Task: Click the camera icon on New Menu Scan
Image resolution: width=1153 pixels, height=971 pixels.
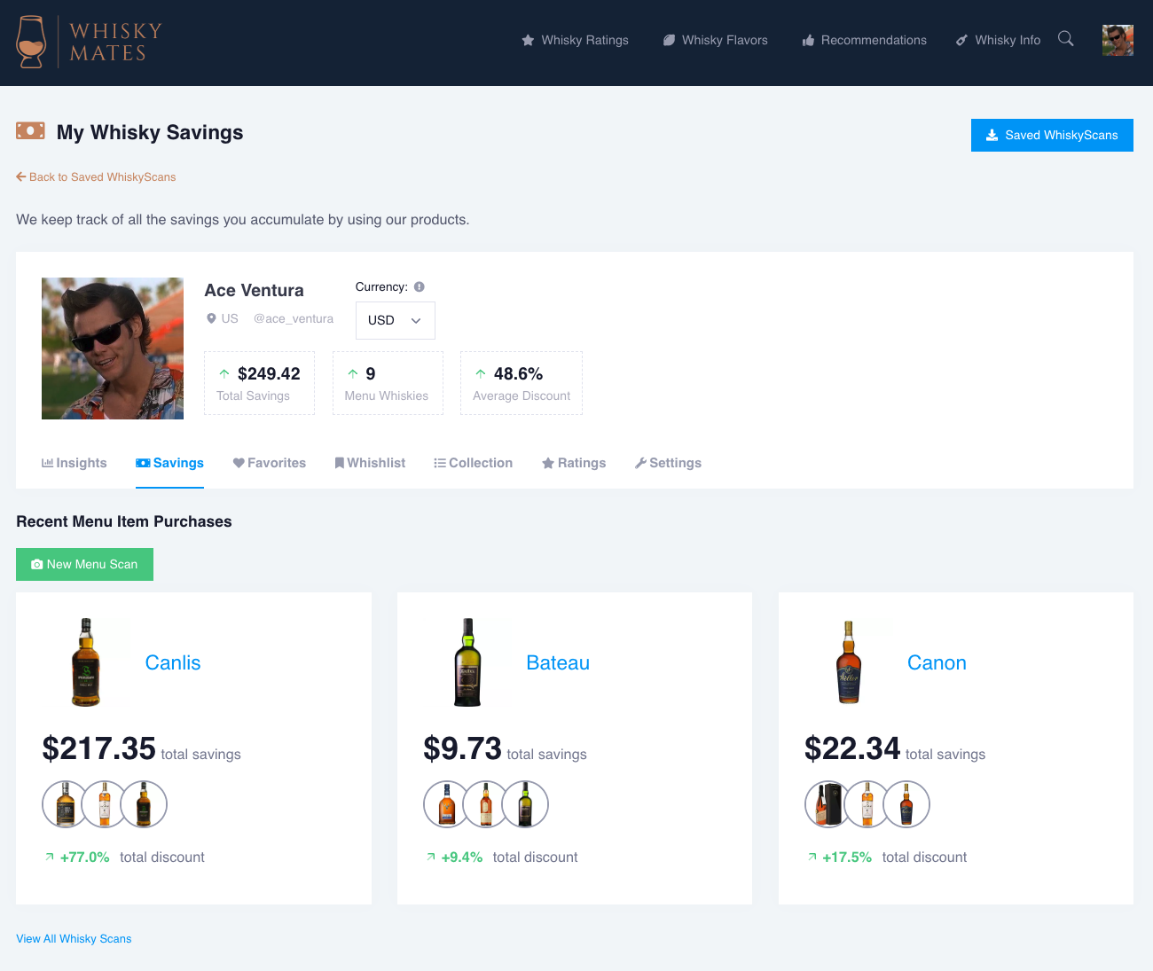Action: (x=36, y=564)
